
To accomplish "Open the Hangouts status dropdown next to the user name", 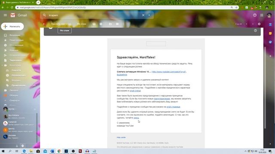I will point(15,109).
